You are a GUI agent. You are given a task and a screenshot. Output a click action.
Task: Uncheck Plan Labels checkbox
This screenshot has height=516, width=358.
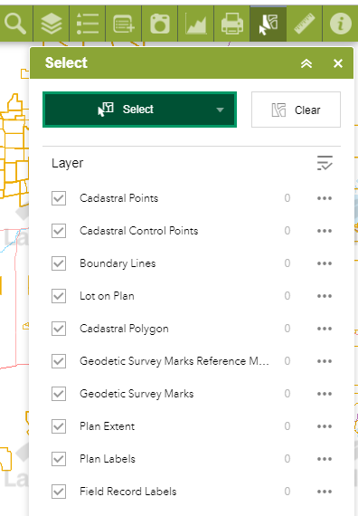pos(59,459)
